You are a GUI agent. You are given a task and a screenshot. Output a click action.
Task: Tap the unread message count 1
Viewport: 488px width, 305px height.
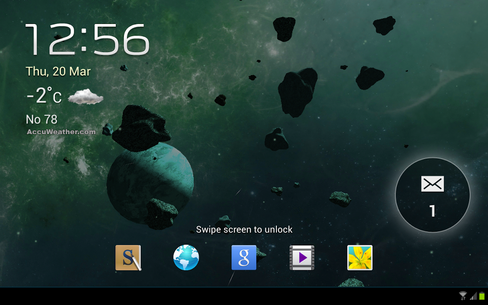[x=433, y=211]
